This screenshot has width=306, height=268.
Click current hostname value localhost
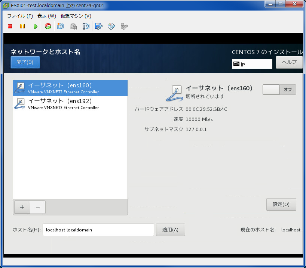pos(291,230)
